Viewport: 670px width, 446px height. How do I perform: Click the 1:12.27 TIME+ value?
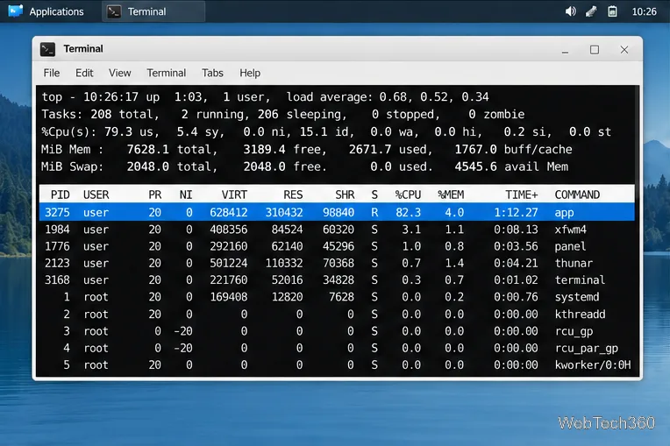[x=516, y=212]
